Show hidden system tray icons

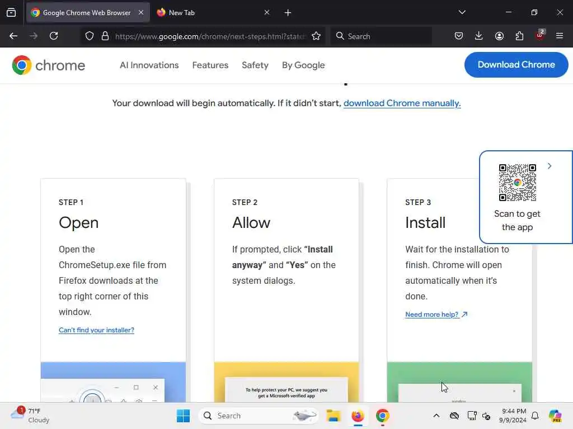(436, 416)
